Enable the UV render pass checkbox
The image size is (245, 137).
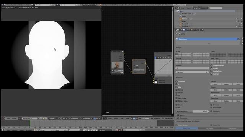176,96
